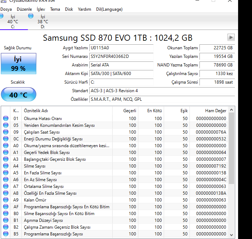
Task: Click status orb of attribute A6
Action: (x=6, y=179)
